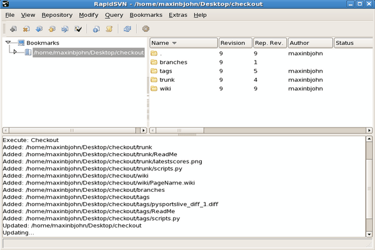This screenshot has width=375, height=250.
Task: Click the Revision column header
Action: (234, 43)
